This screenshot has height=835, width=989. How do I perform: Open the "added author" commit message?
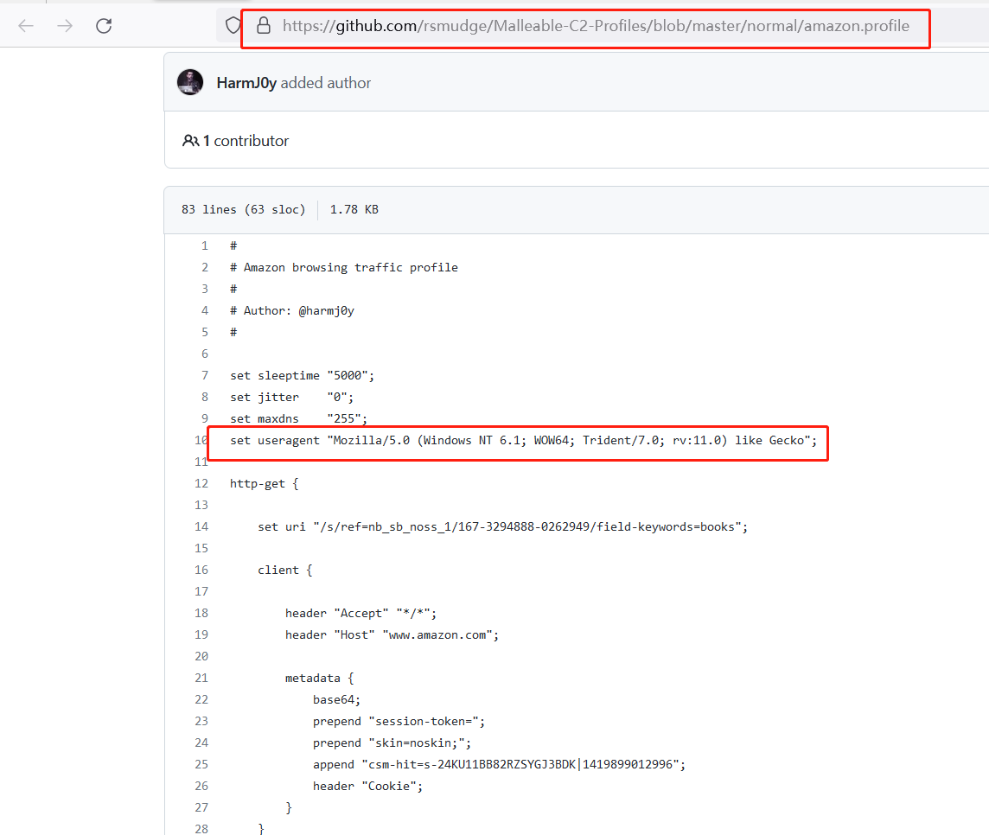point(326,83)
